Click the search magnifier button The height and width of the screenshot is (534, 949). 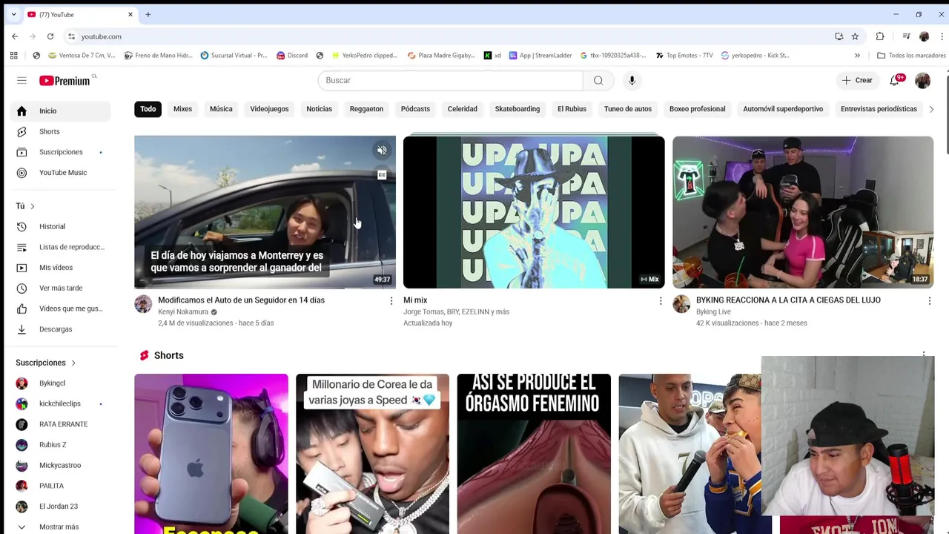coord(598,80)
